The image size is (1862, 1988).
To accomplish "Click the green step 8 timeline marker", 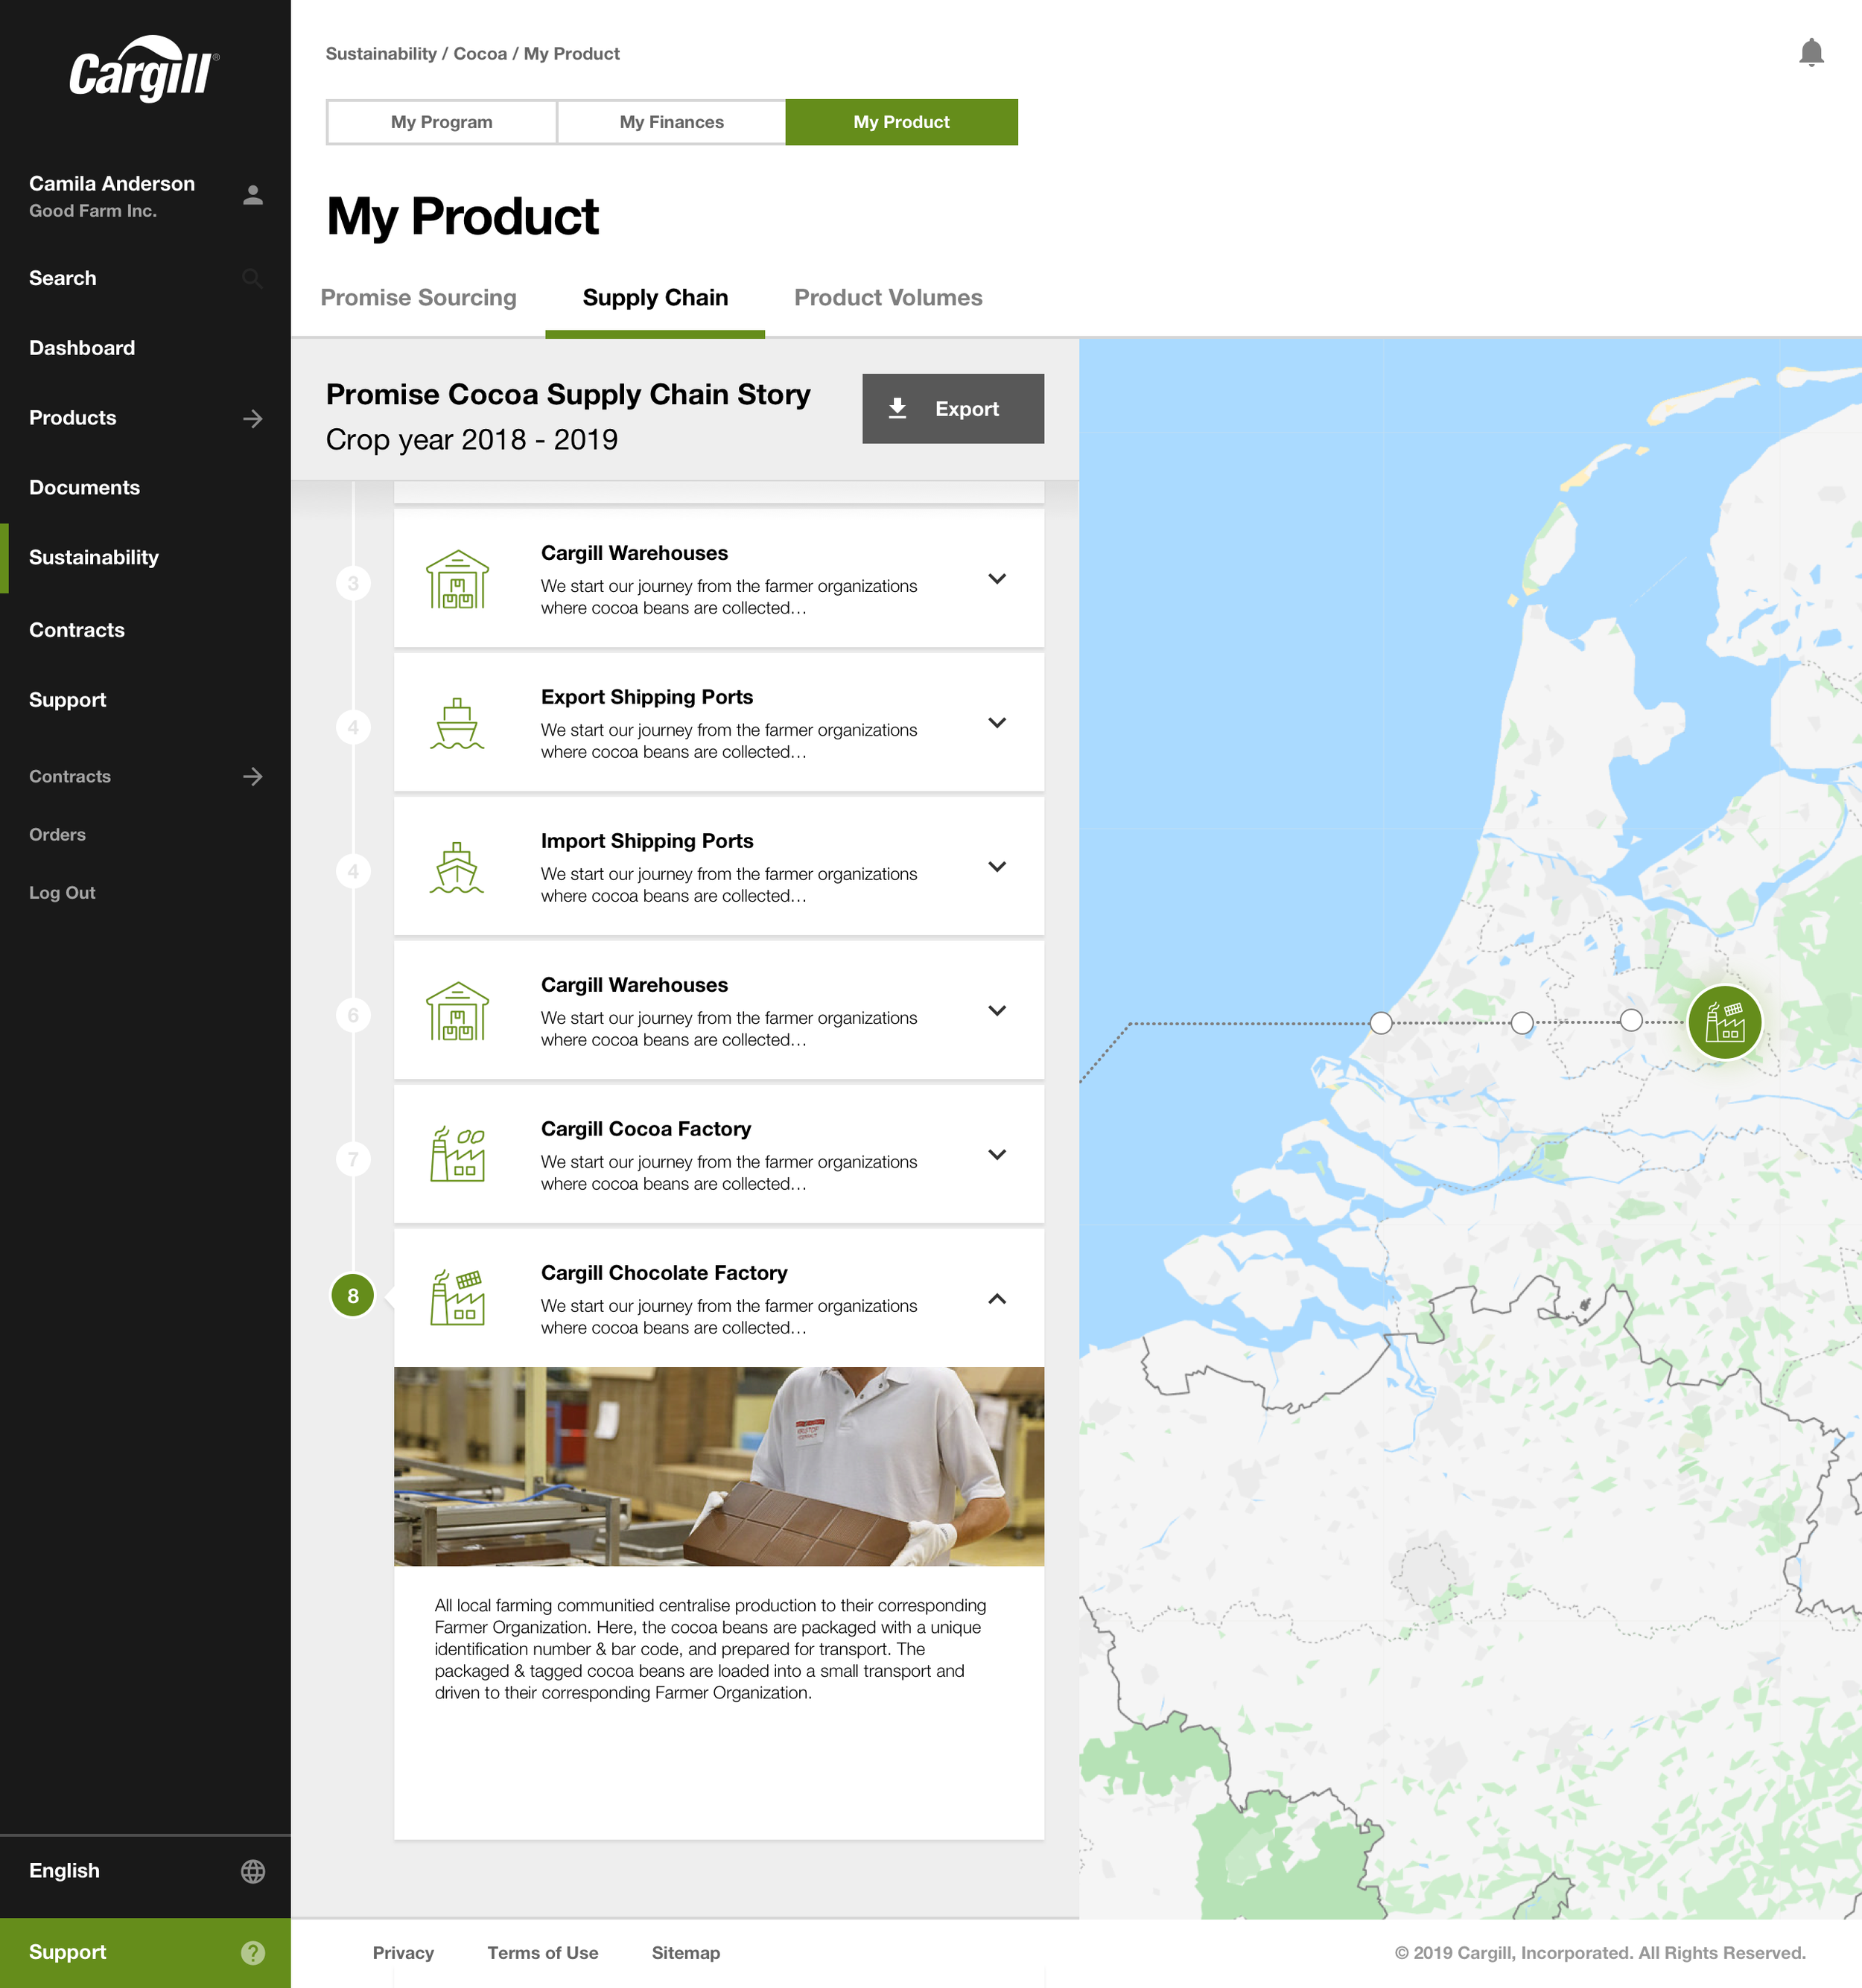I will pos(353,1296).
